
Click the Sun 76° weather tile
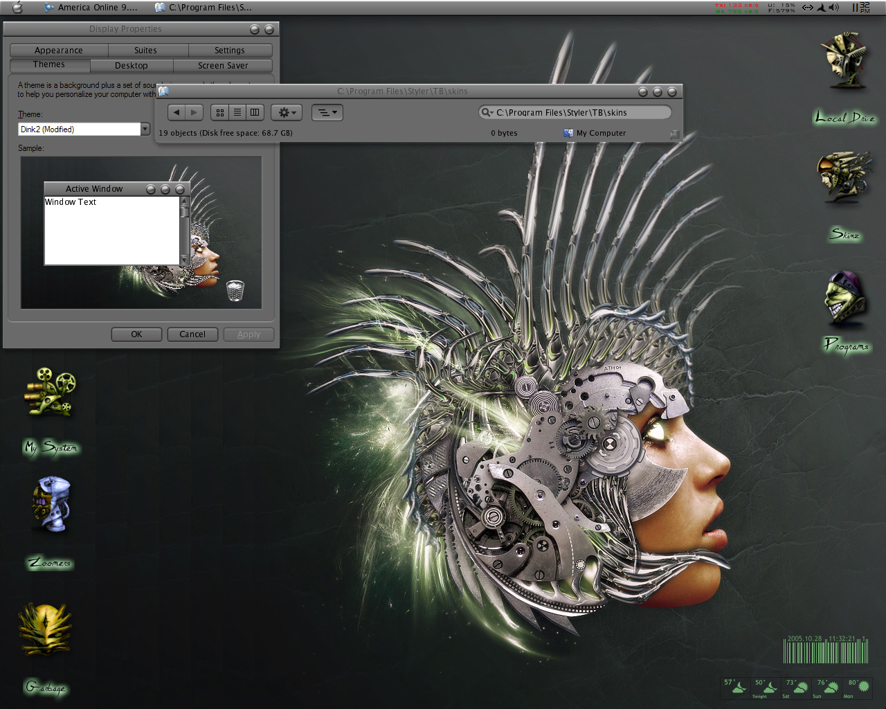point(826,688)
